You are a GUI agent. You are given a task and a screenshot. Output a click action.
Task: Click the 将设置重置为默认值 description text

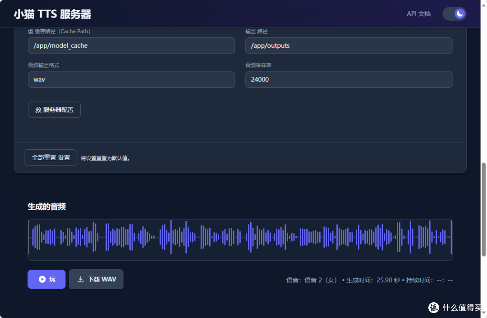tap(105, 158)
